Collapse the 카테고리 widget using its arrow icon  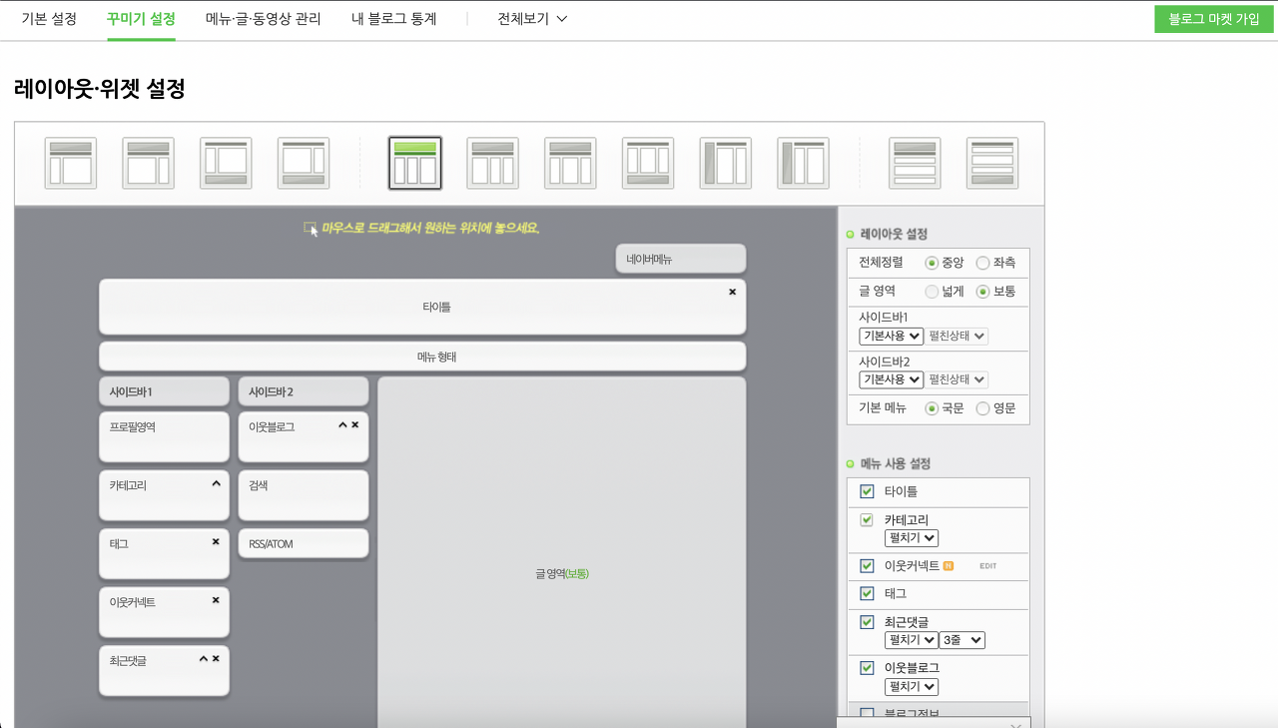(x=216, y=483)
